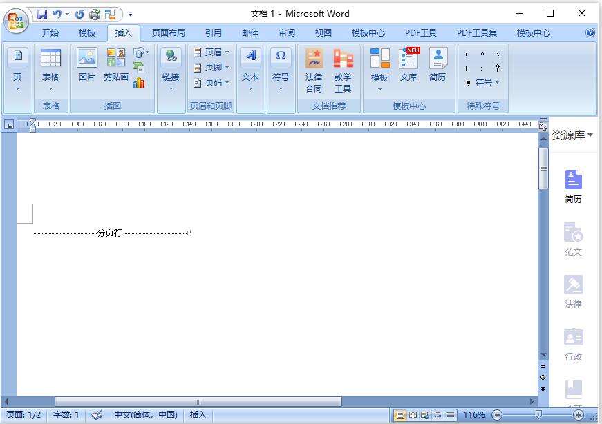Viewport: 602px width, 424px height.
Task: Click the 116% zoom level
Action: click(473, 415)
